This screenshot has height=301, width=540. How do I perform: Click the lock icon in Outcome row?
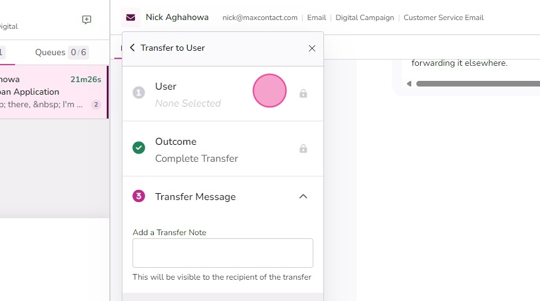click(x=303, y=148)
